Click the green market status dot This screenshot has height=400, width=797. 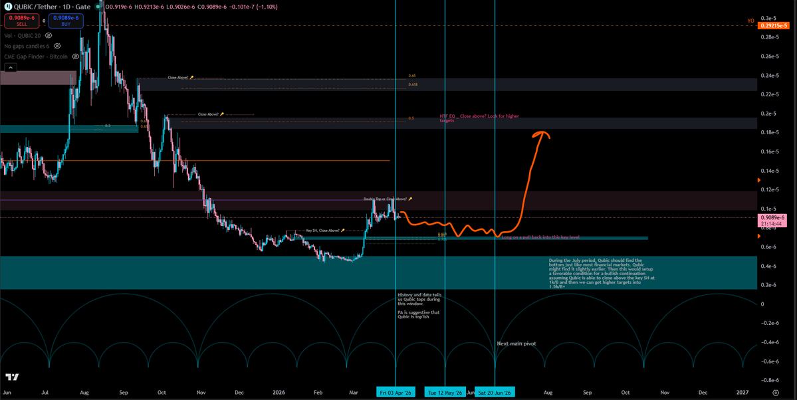click(99, 7)
